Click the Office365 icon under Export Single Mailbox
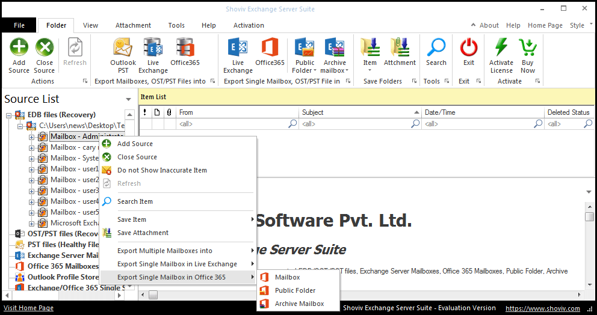The width and height of the screenshot is (597, 315). (270, 47)
